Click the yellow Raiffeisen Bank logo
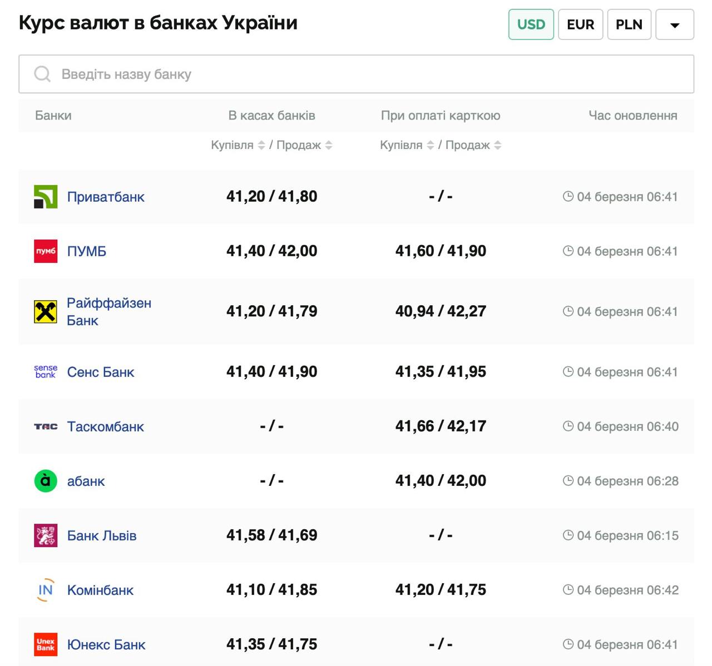712x666 pixels. coord(46,312)
